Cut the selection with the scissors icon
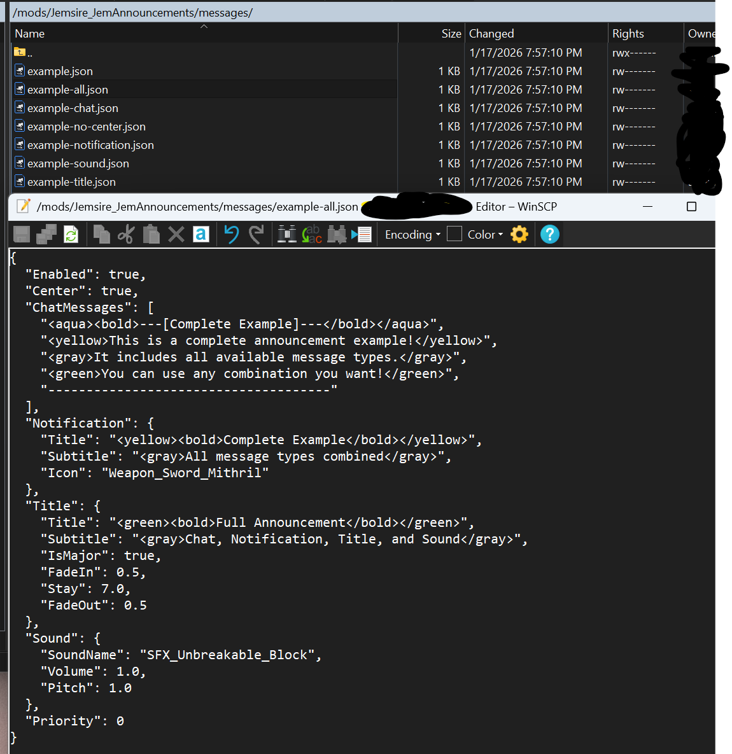This screenshot has width=732, height=754. click(126, 234)
